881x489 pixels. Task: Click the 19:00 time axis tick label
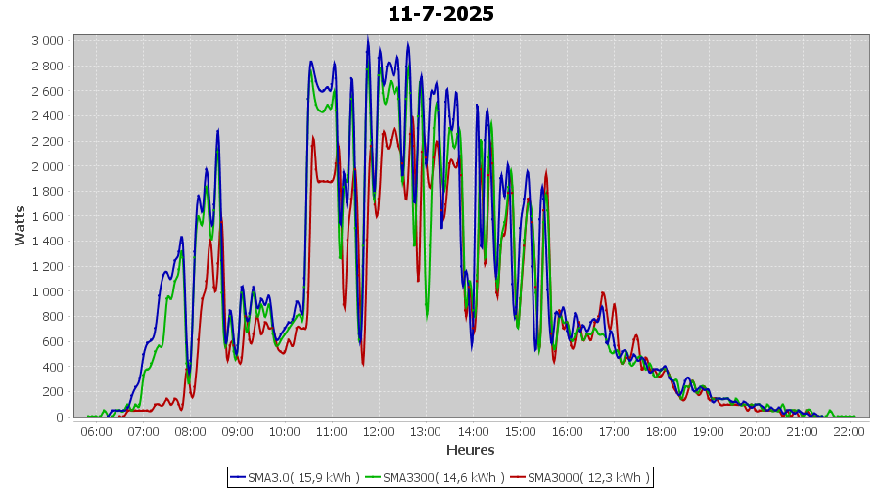[x=708, y=431]
